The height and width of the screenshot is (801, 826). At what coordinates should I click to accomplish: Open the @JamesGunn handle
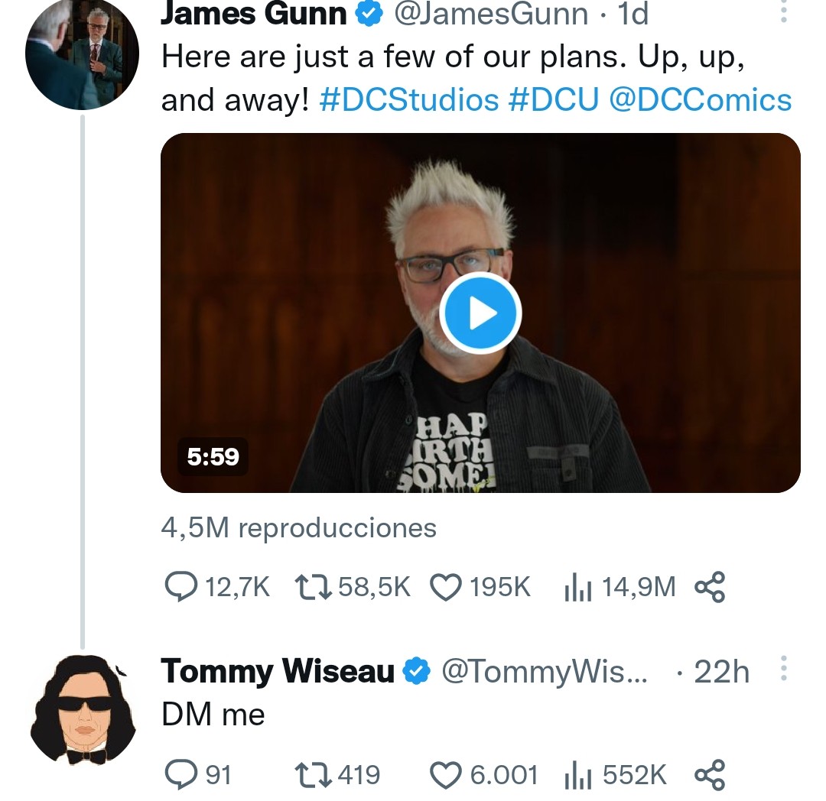tap(491, 14)
